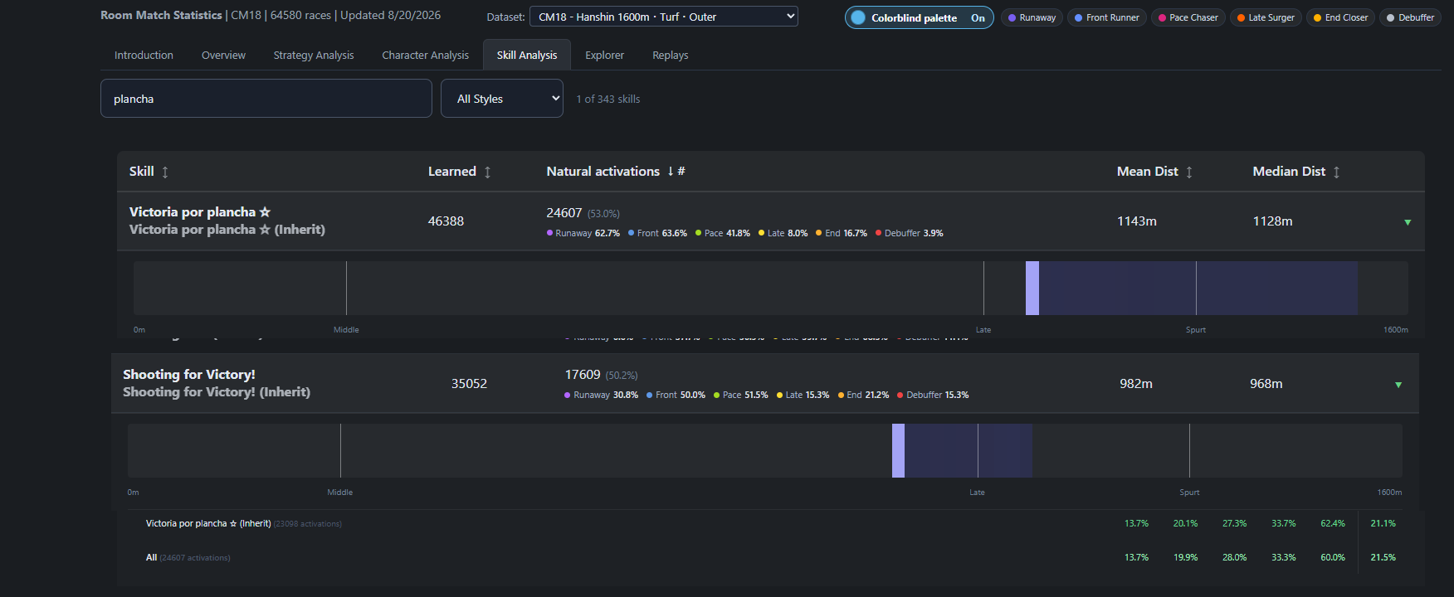Click the Pace 51.5% stat
Image resolution: width=1454 pixels, height=597 pixels.
click(x=741, y=395)
